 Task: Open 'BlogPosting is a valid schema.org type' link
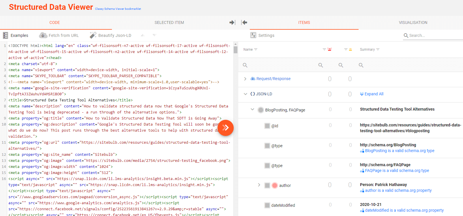pos(400,151)
